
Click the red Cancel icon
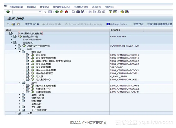(66, 12)
